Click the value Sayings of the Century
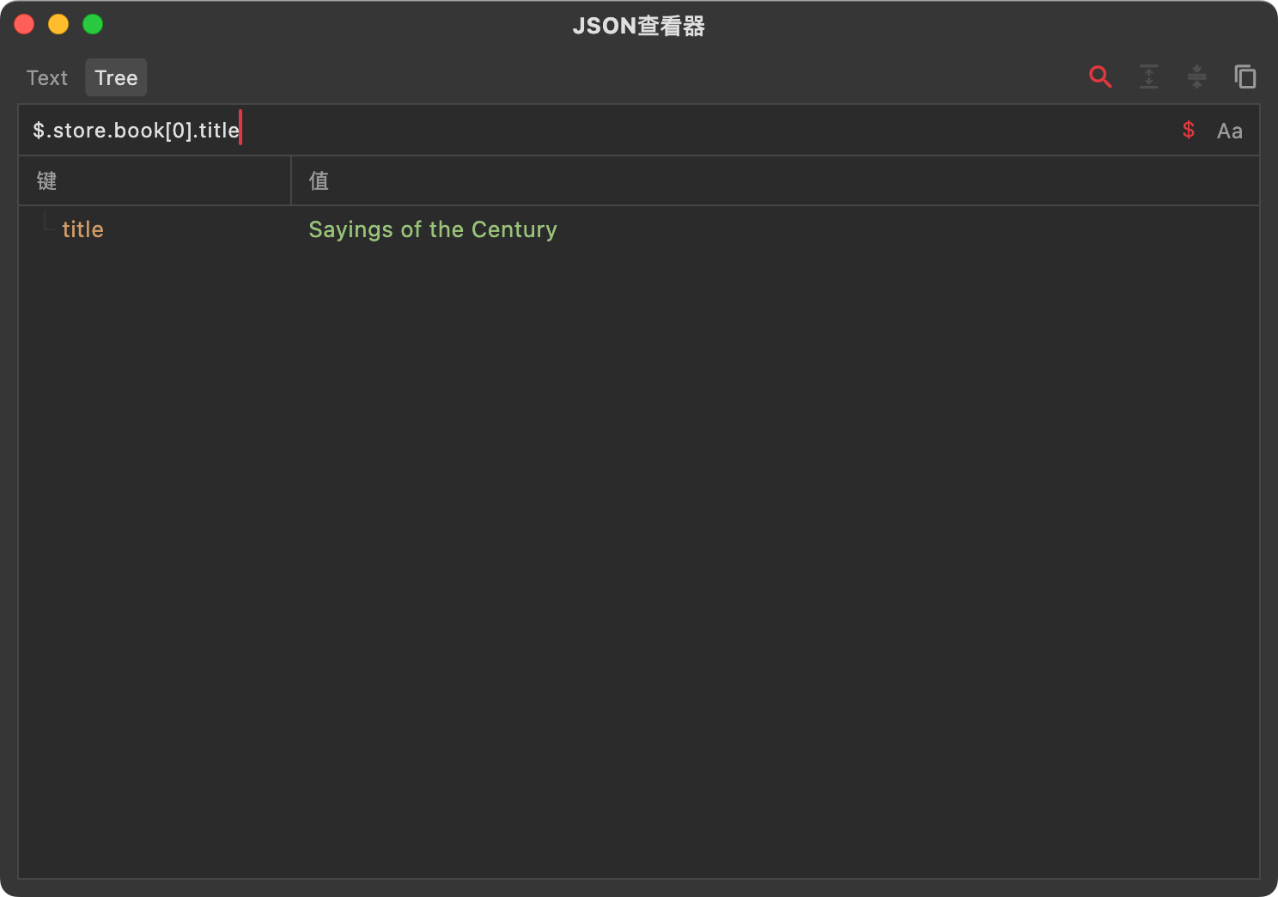1278x897 pixels. tap(433, 229)
